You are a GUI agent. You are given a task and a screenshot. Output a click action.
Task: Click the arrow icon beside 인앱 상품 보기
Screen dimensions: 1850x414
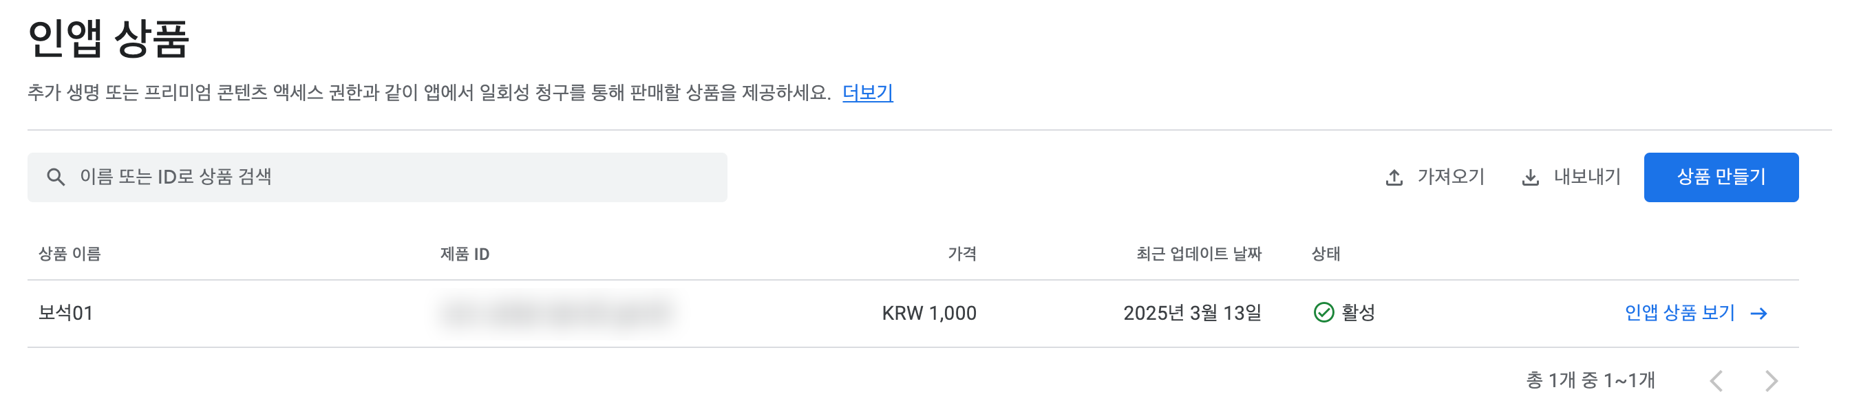pyautogui.click(x=1763, y=312)
